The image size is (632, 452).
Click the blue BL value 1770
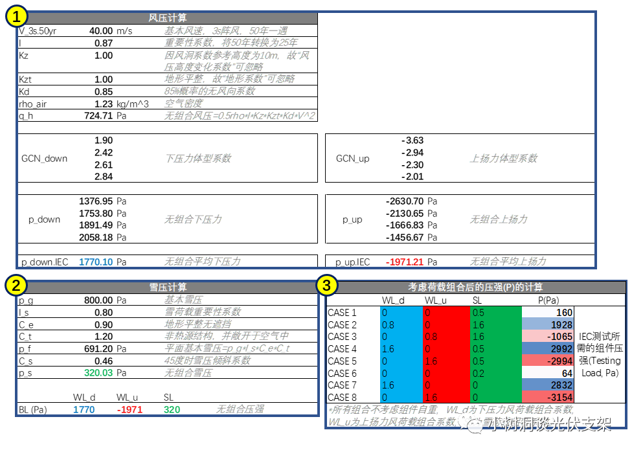pyautogui.click(x=84, y=410)
